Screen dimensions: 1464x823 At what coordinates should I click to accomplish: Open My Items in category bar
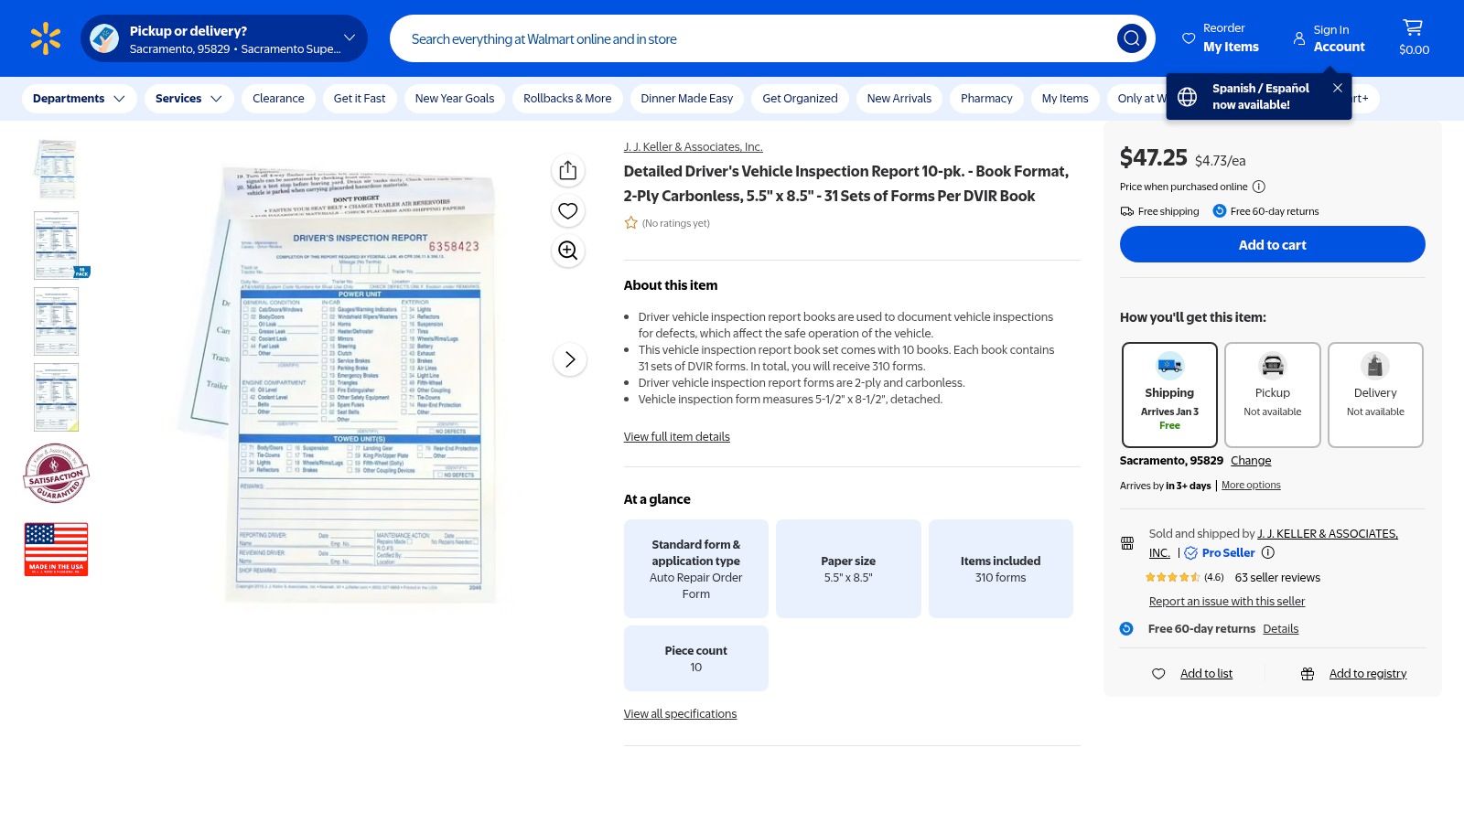(x=1065, y=99)
